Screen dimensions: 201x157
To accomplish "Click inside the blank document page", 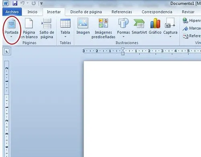I will [x=142, y=109].
